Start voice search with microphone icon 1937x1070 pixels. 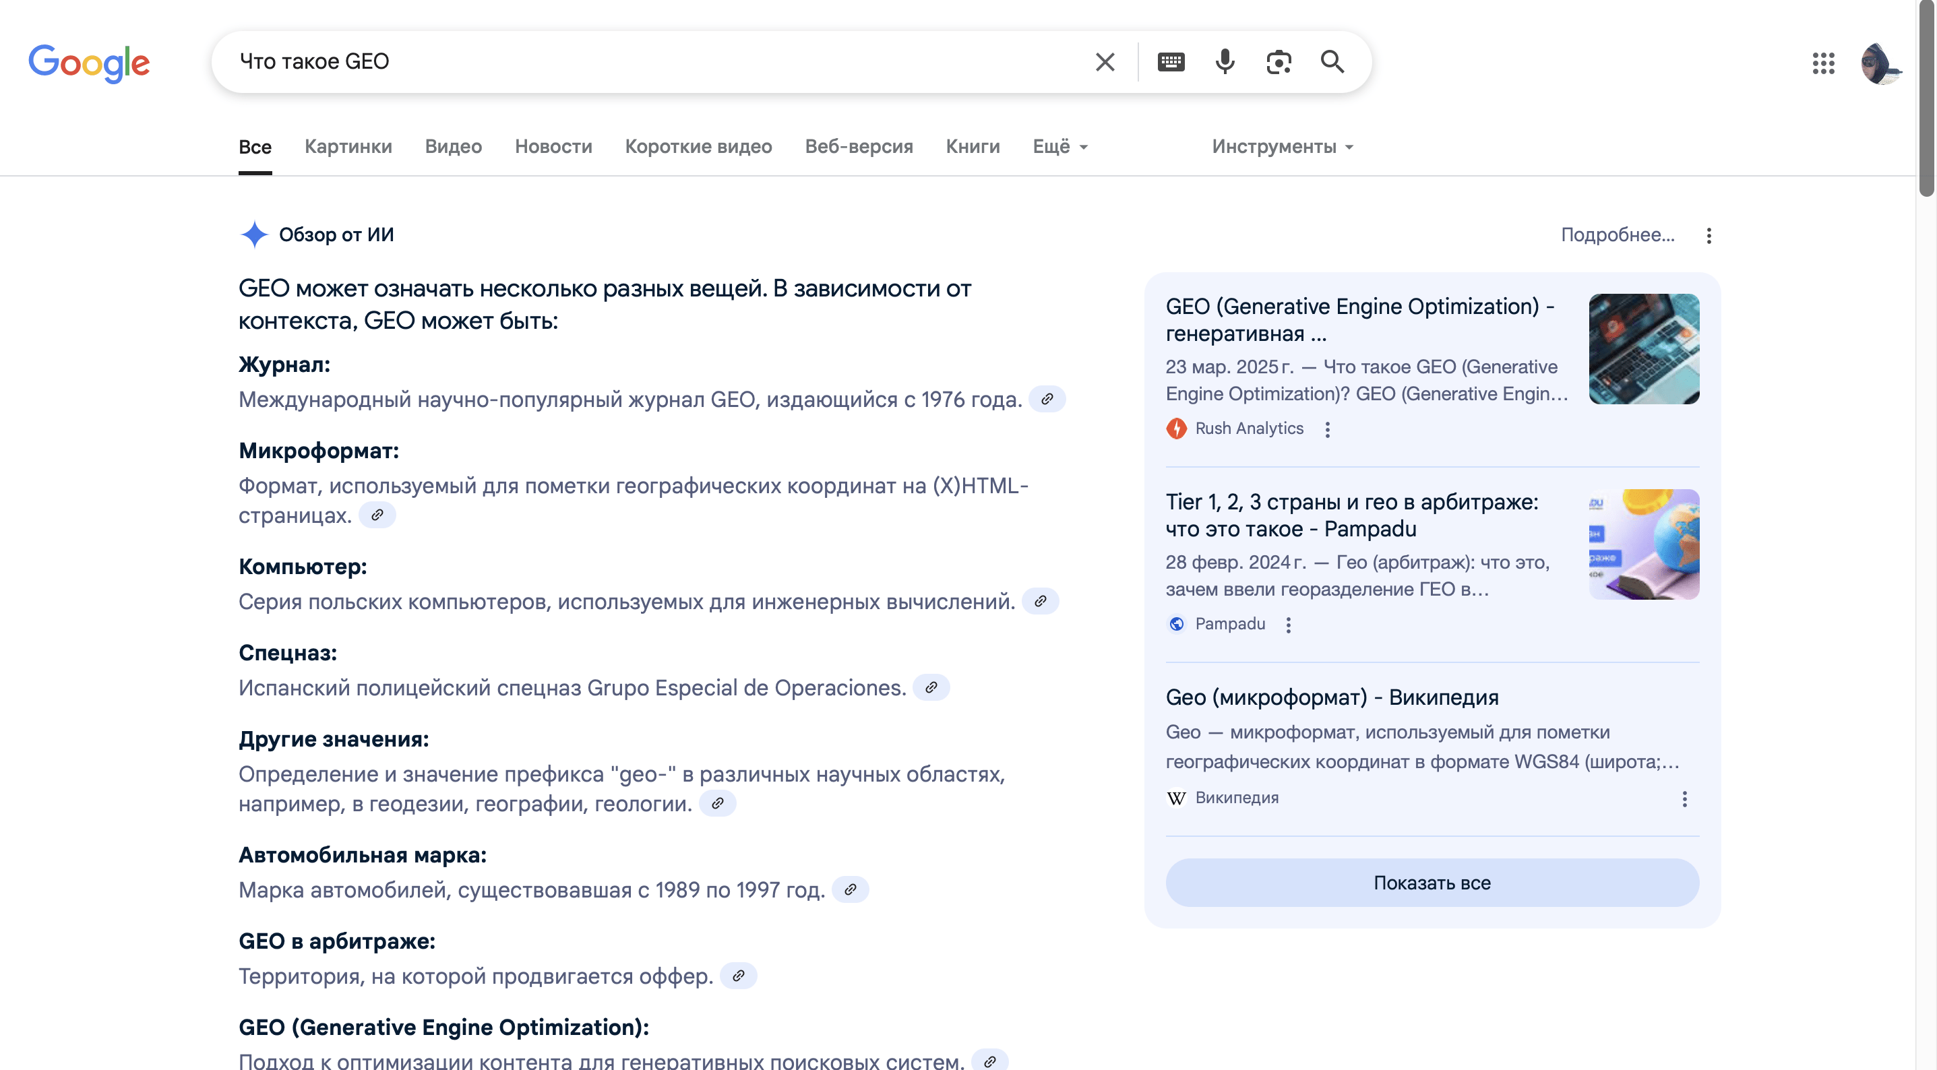1225,62
